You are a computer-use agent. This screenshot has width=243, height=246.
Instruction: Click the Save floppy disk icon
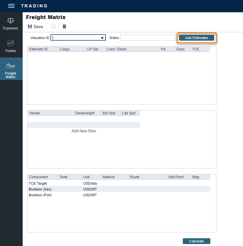coord(30,26)
